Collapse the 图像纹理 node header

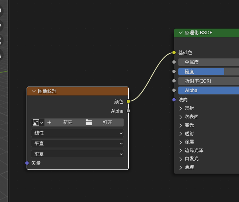tap(33, 91)
